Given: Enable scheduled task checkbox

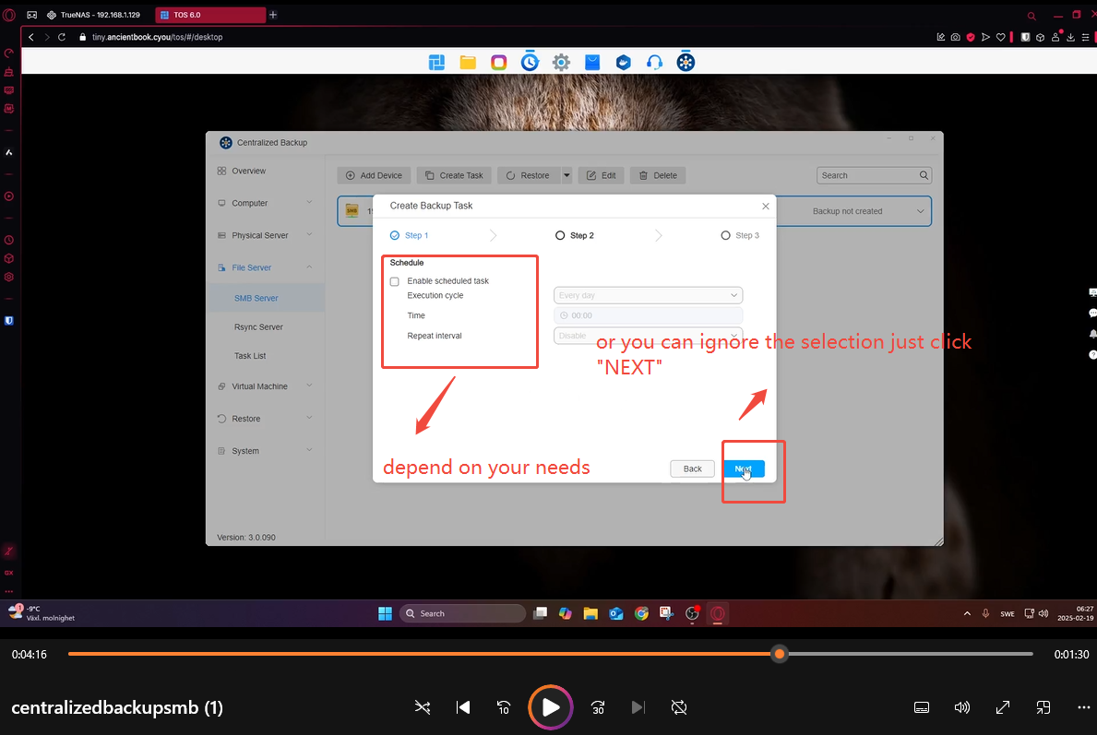Looking at the screenshot, I should point(395,281).
